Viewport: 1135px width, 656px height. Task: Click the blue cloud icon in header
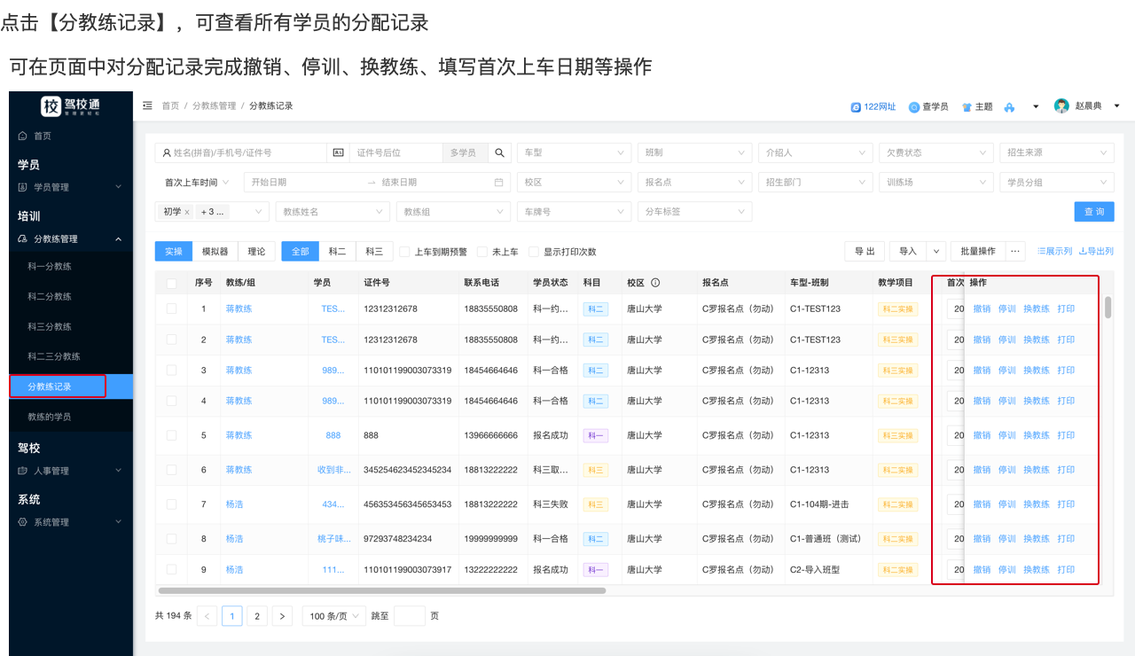1009,107
